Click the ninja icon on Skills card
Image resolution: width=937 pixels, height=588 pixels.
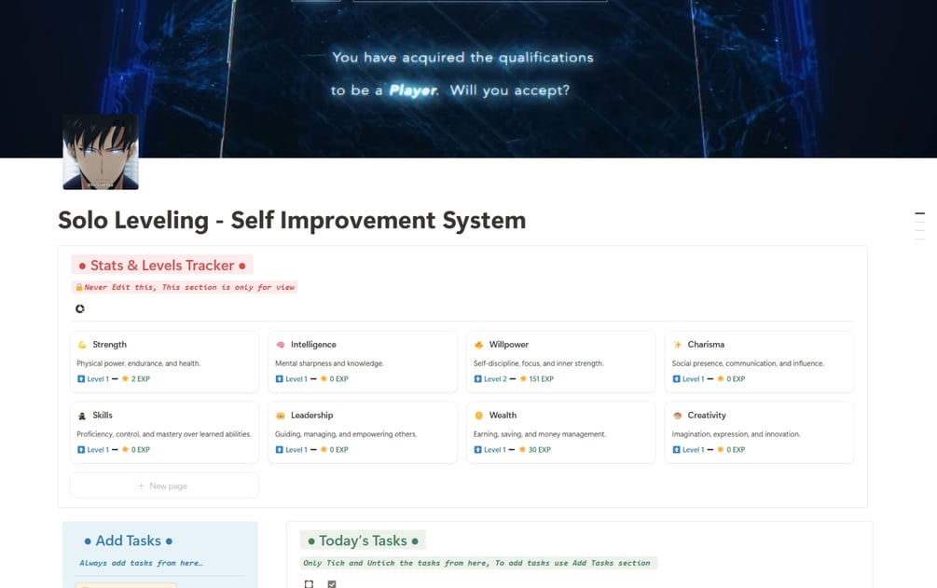[82, 416]
